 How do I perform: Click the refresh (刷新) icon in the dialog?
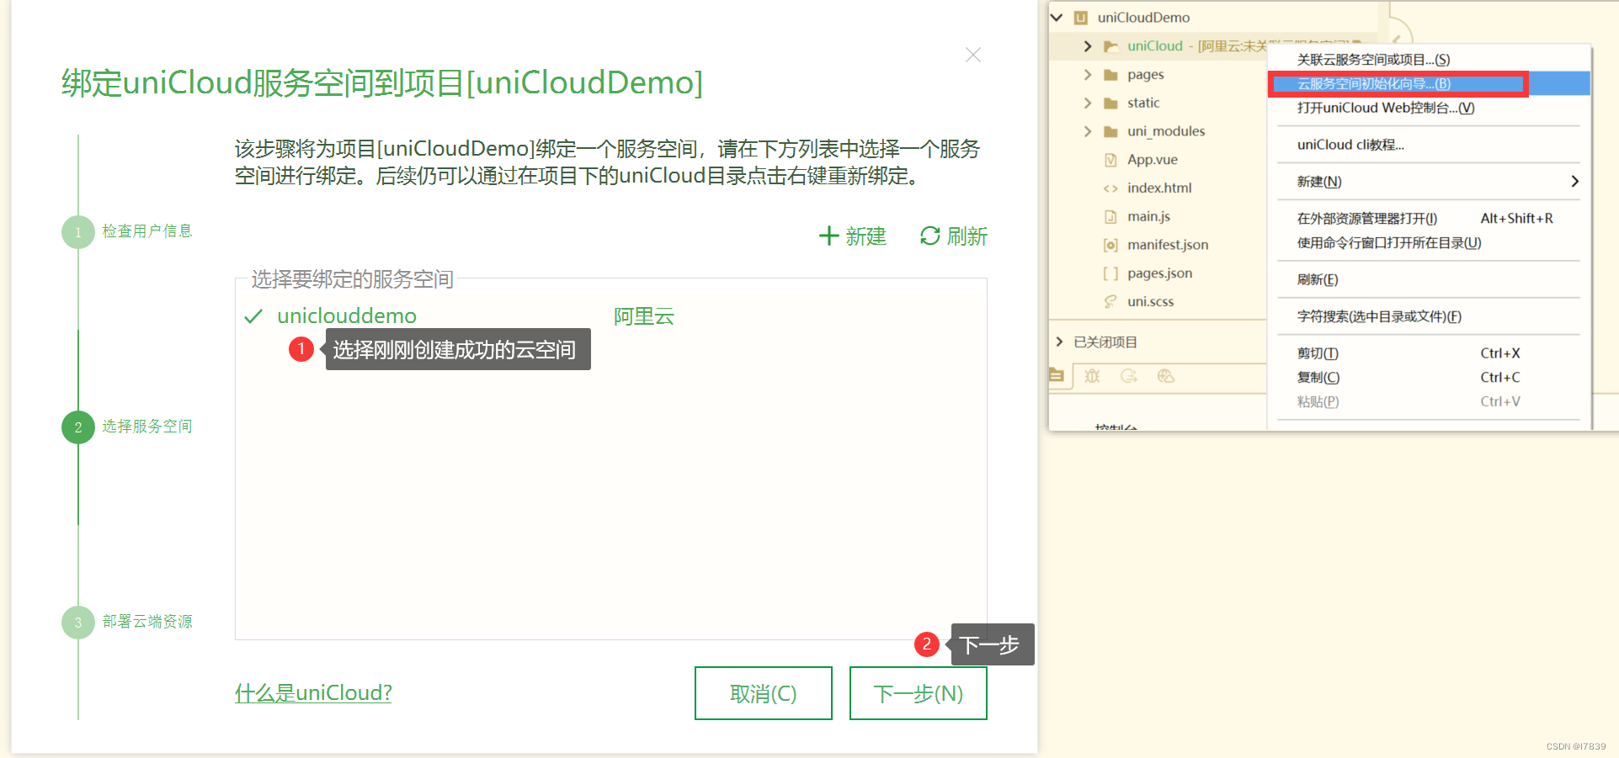pyautogui.click(x=929, y=236)
